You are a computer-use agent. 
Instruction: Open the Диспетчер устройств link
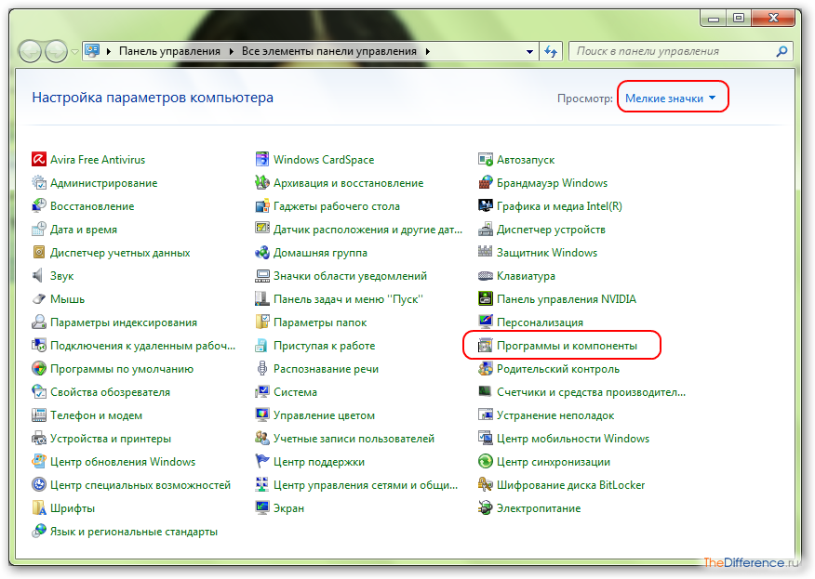coord(551,230)
